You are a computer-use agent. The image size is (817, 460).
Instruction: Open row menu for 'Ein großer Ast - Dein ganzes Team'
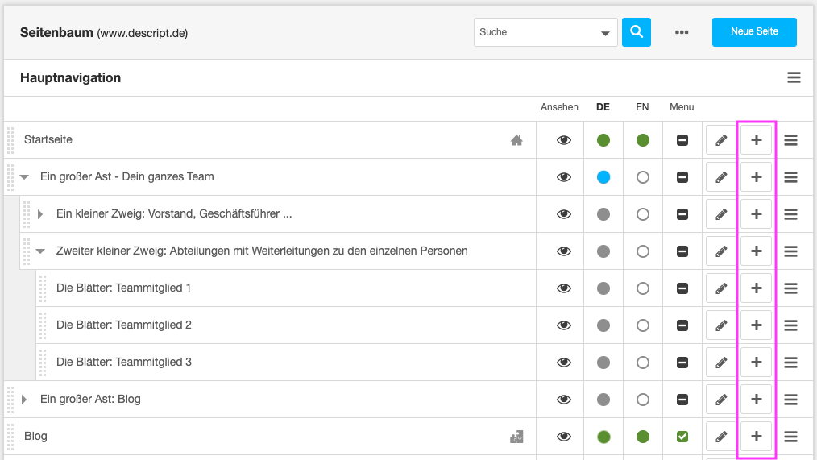790,177
